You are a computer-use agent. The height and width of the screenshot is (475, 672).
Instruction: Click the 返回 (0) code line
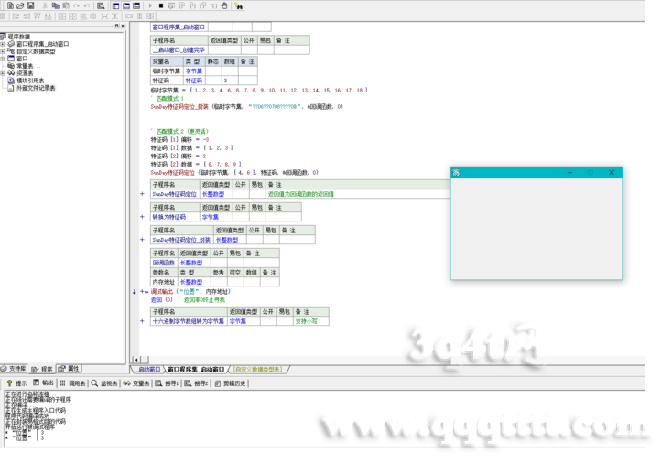[x=188, y=300]
